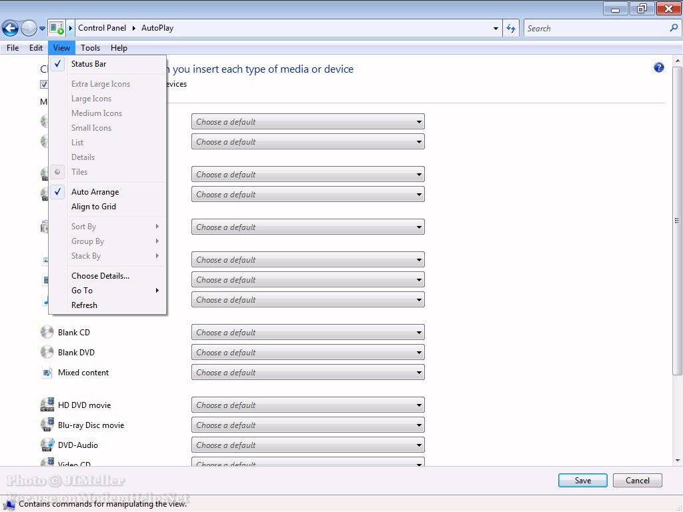
Task: Click the scrollbar up arrow
Action: (678, 60)
